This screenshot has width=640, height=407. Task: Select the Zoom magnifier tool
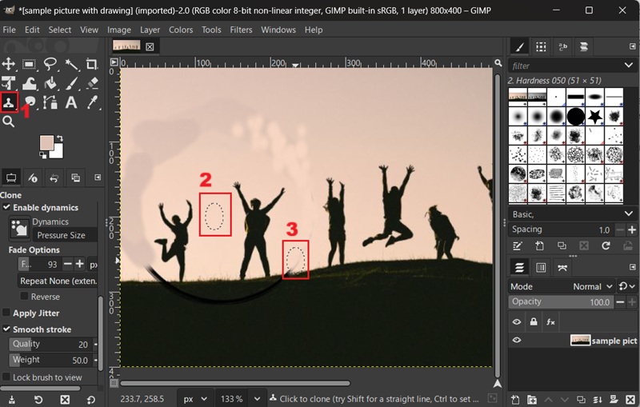[9, 121]
